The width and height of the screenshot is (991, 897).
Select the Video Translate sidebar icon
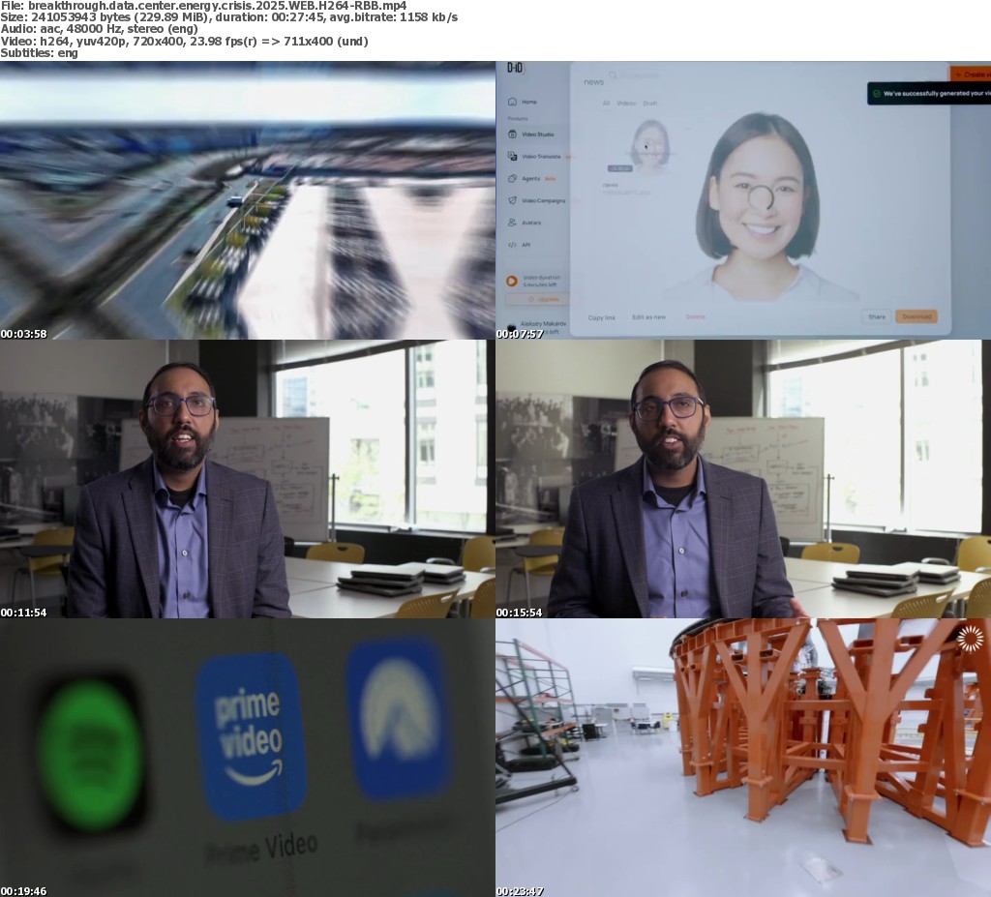point(511,156)
